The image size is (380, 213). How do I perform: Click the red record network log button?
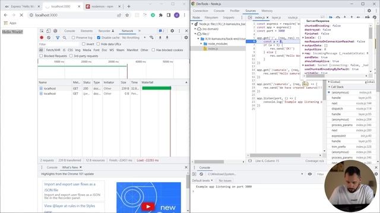click(42, 38)
